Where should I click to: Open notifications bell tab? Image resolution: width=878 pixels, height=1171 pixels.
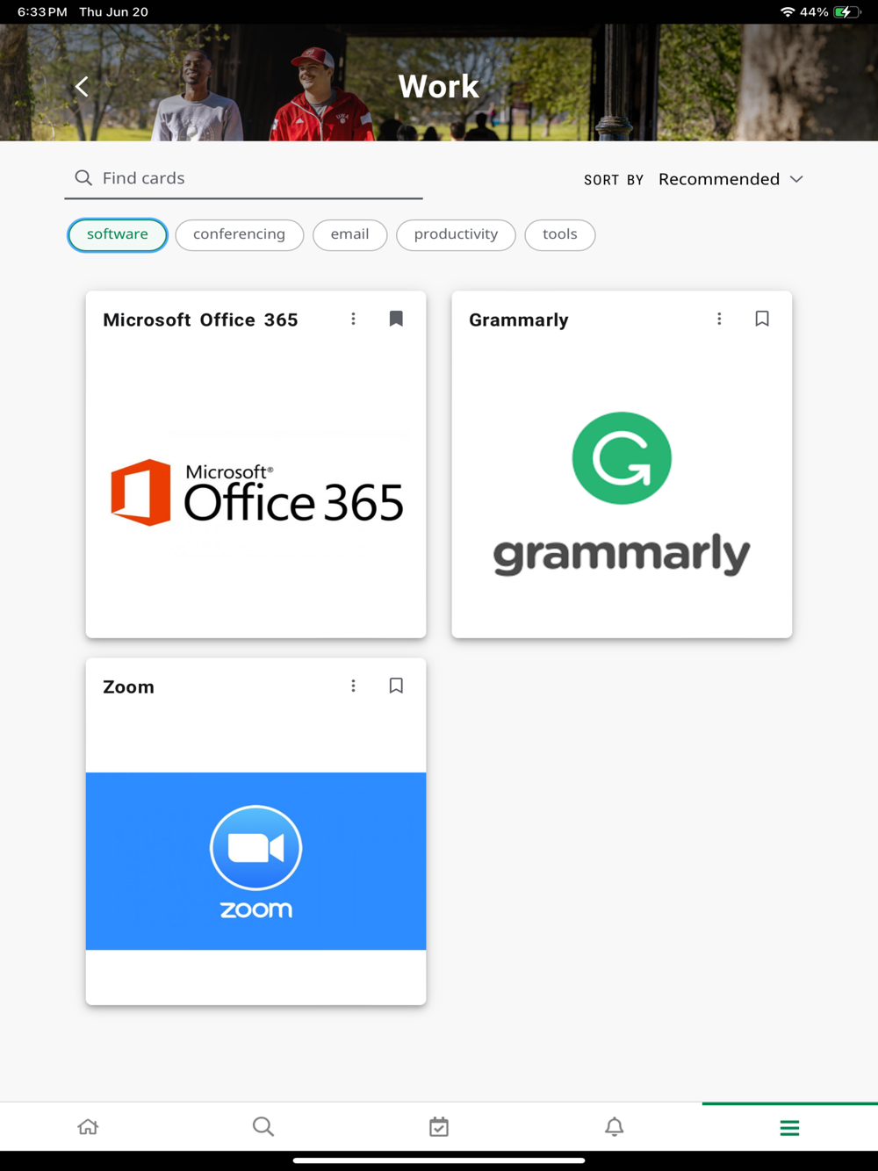(615, 1126)
